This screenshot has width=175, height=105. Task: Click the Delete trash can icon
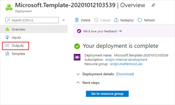coord(77,20)
